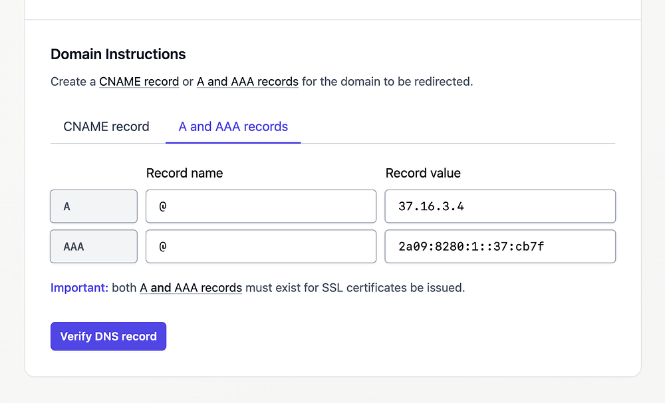
Task: Click the Domain Instructions heading
Action: (118, 54)
